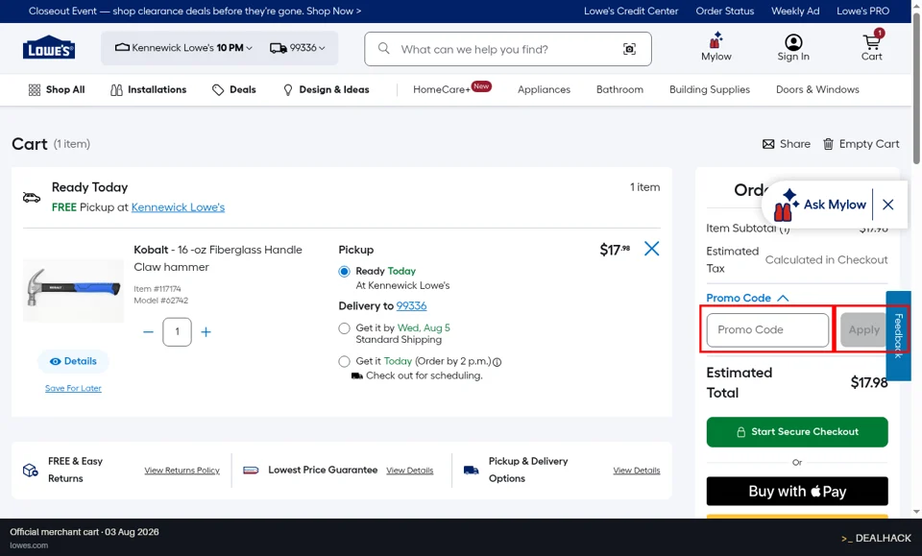Focus the Promo Code input field
Viewport: 922px width, 556px height.
click(767, 330)
